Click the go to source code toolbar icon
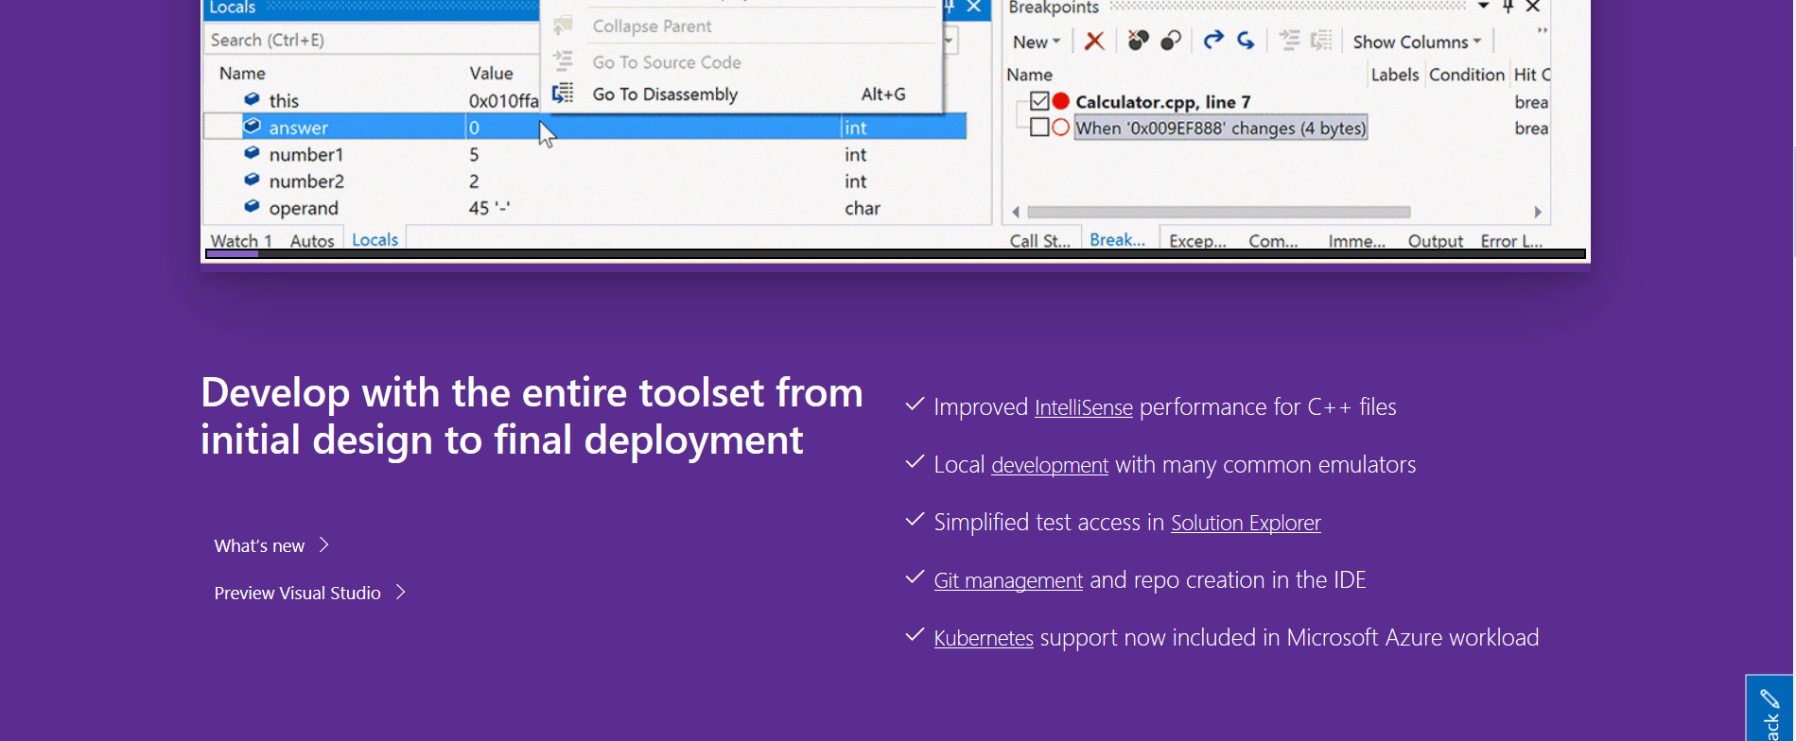Screen dimensions: 1796x741 [x=1289, y=40]
